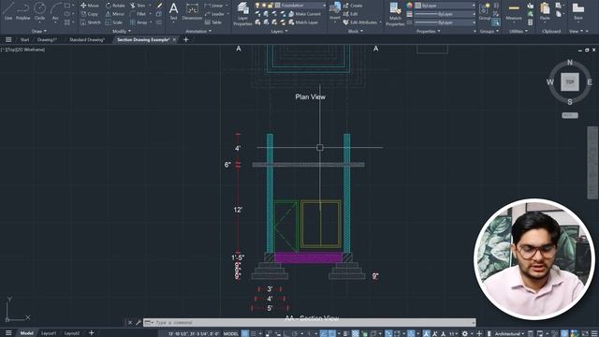Toggle the drawing grid display in status bar
This screenshot has height=337, width=599.
(245, 333)
